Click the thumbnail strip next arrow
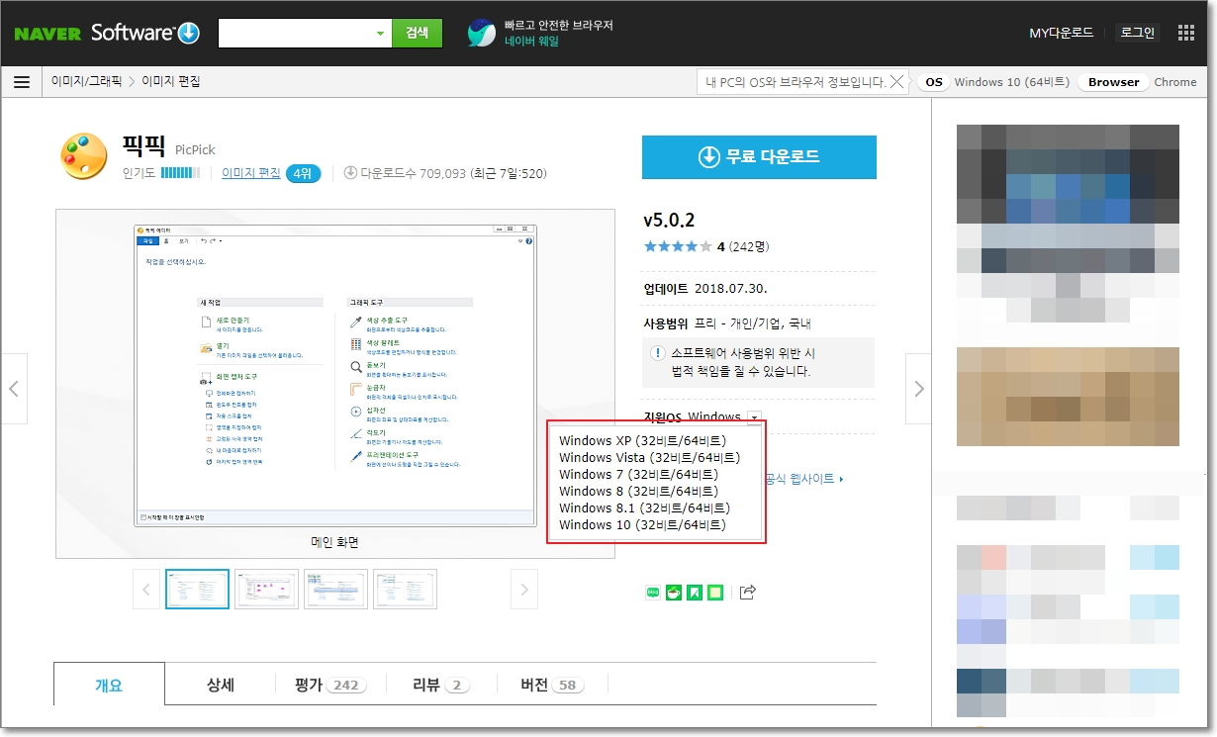This screenshot has width=1217, height=737. (524, 589)
